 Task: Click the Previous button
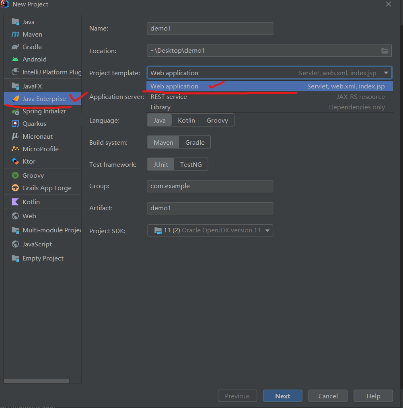[x=237, y=396]
